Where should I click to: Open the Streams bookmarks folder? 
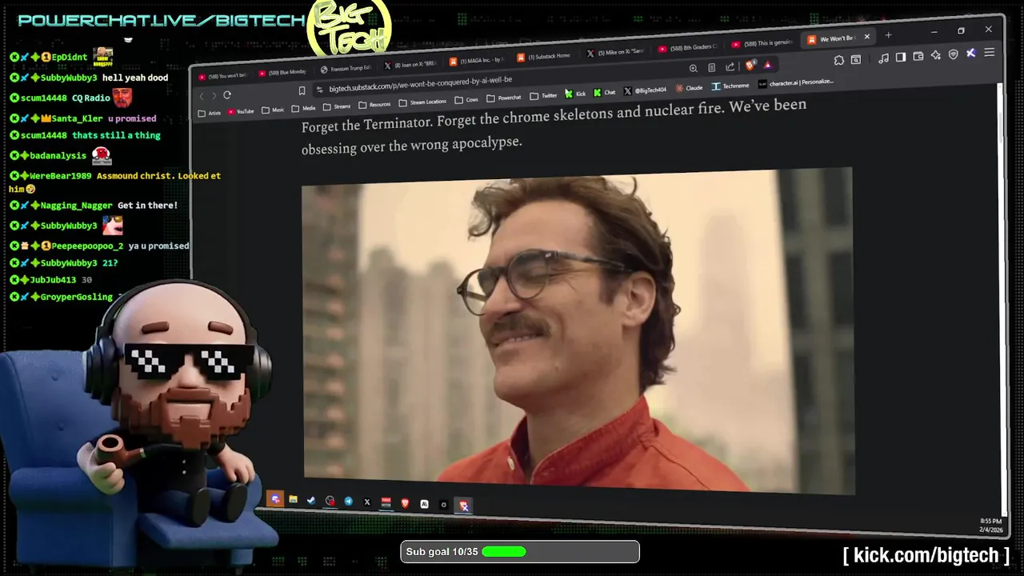point(337,106)
